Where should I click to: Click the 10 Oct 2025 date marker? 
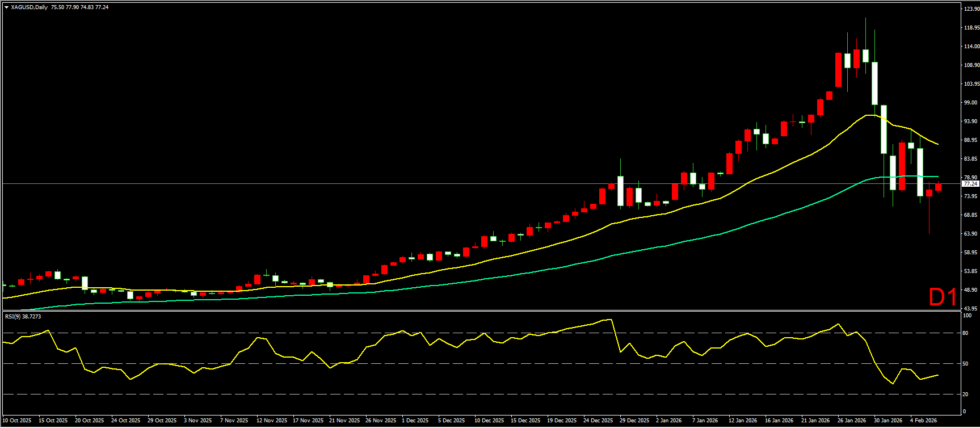pyautogui.click(x=17, y=421)
